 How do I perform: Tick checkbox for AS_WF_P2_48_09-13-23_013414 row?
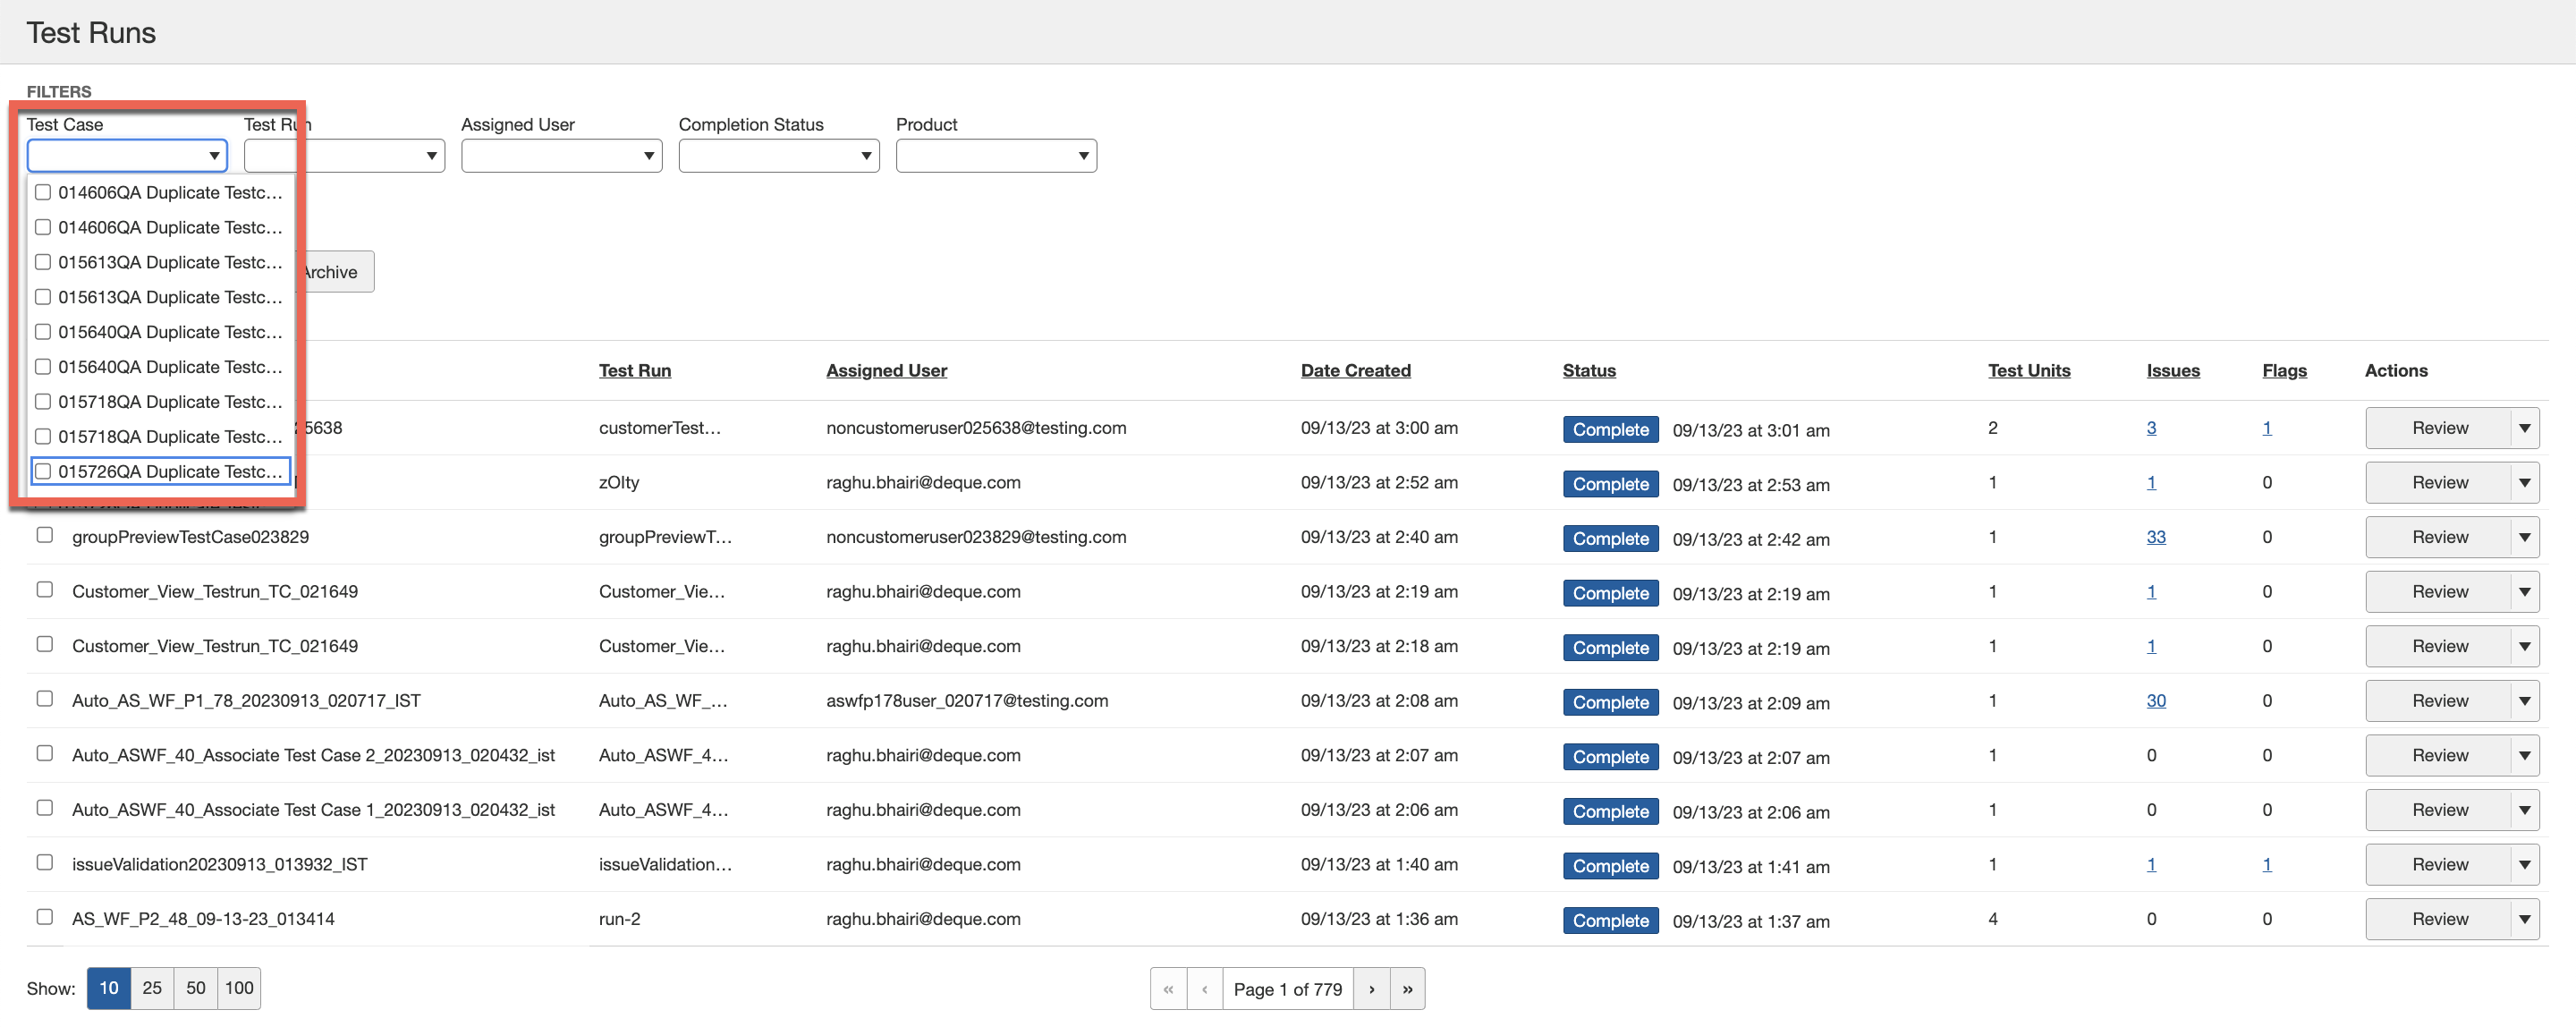pyautogui.click(x=45, y=916)
